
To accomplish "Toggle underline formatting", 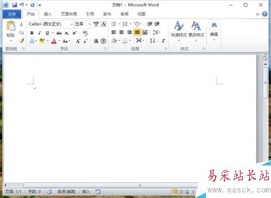I will coord(47,33).
